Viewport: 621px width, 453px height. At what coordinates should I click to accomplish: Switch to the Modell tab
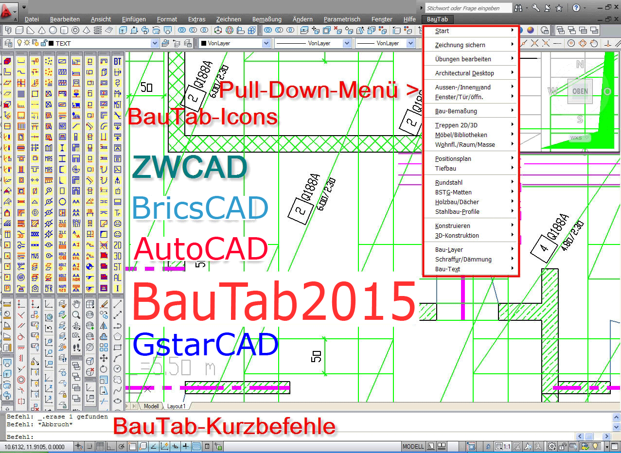click(x=151, y=406)
